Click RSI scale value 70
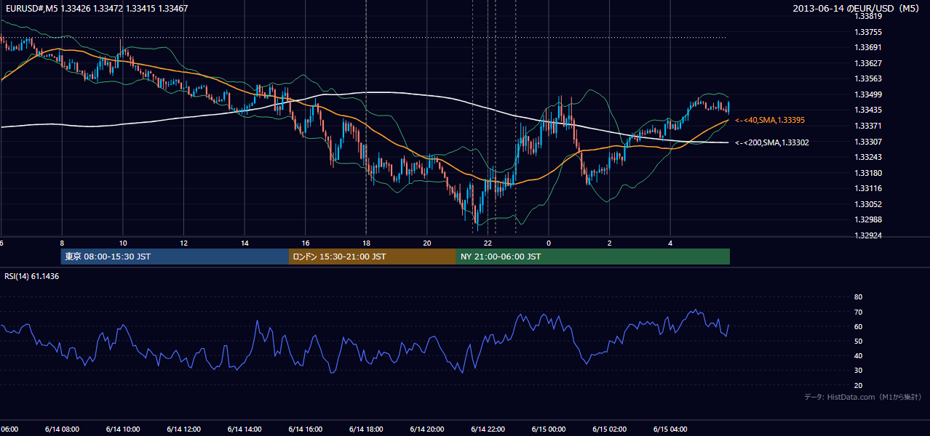Image resolution: width=930 pixels, height=436 pixels. tap(858, 312)
